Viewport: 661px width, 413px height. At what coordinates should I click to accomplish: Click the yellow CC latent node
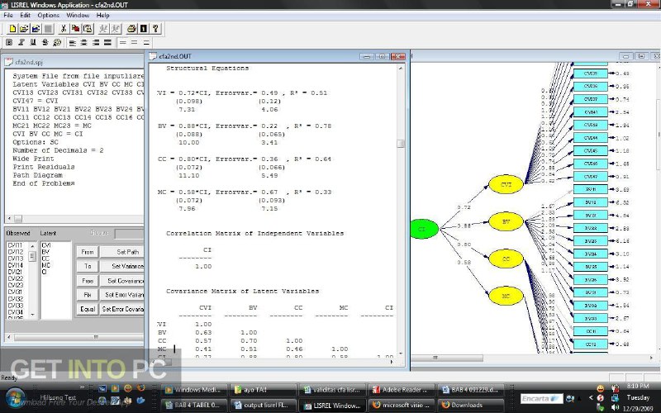506,259
